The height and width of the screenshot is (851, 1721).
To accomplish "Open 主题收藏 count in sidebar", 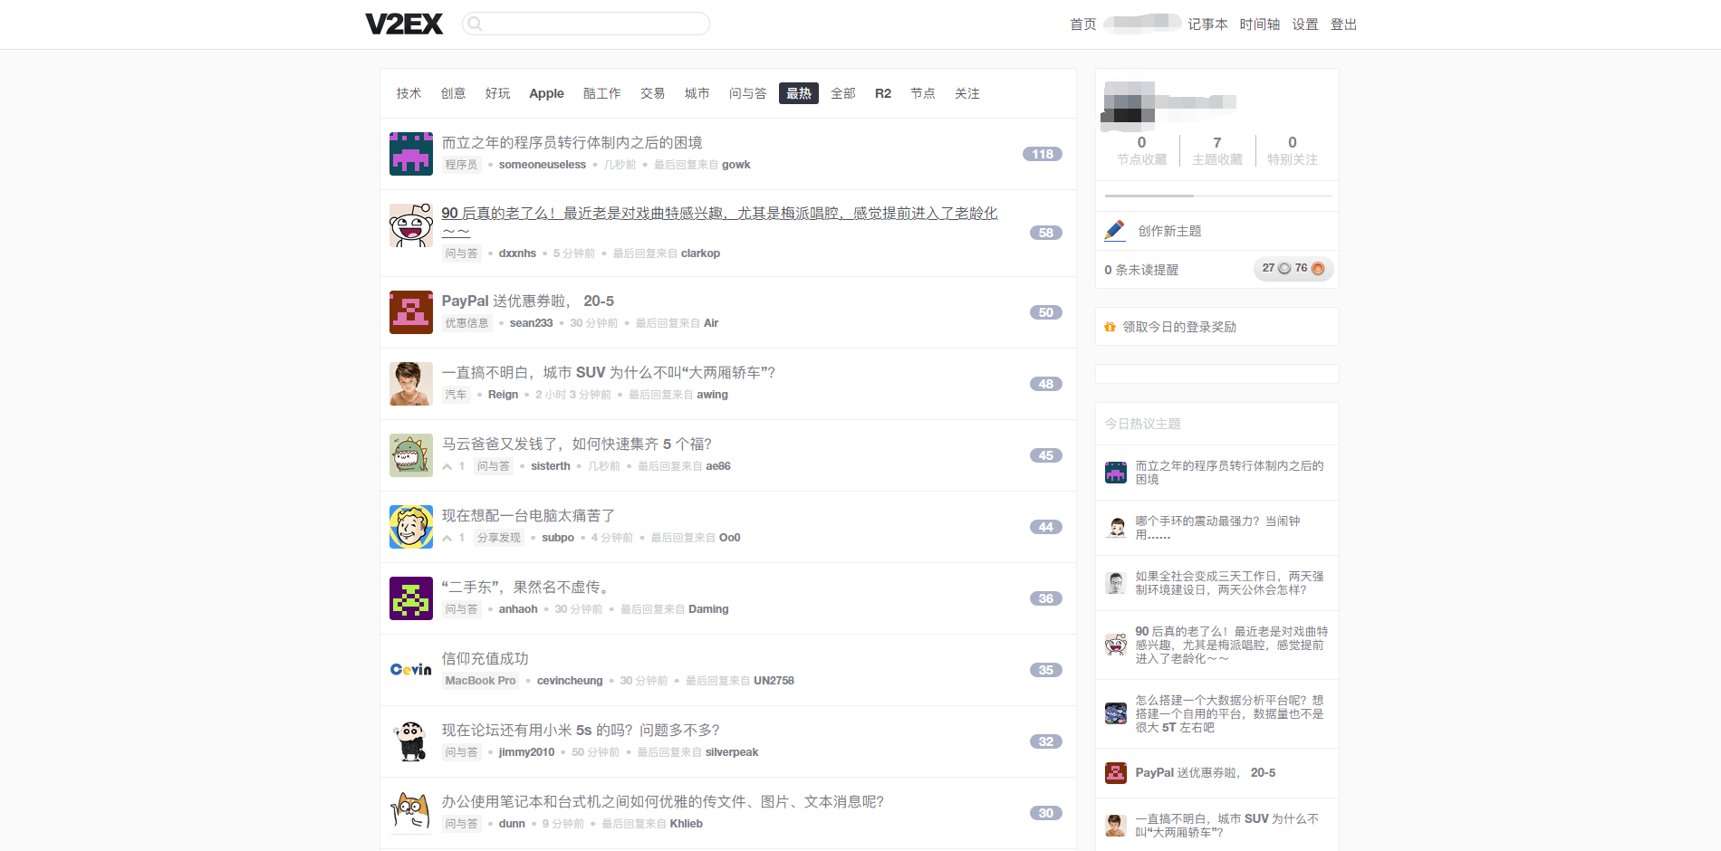I will tap(1217, 150).
